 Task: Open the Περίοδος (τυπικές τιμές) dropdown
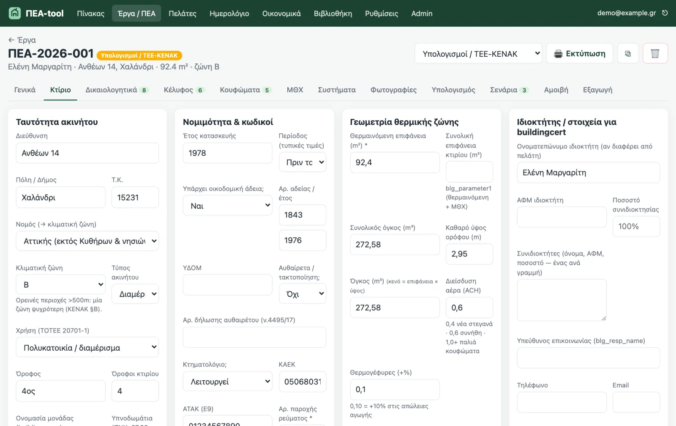303,162
